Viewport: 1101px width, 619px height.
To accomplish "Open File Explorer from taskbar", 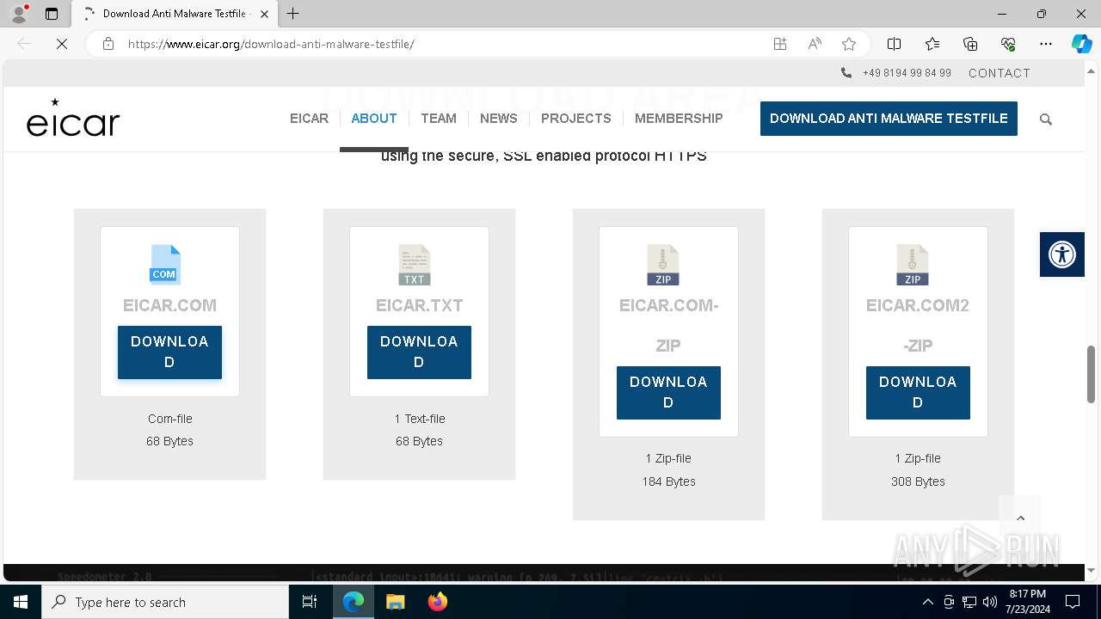I will click(395, 602).
